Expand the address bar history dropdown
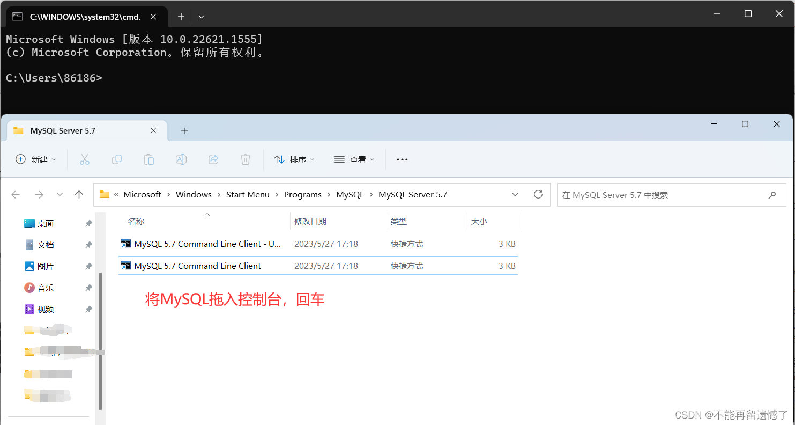This screenshot has width=795, height=425. pos(515,194)
